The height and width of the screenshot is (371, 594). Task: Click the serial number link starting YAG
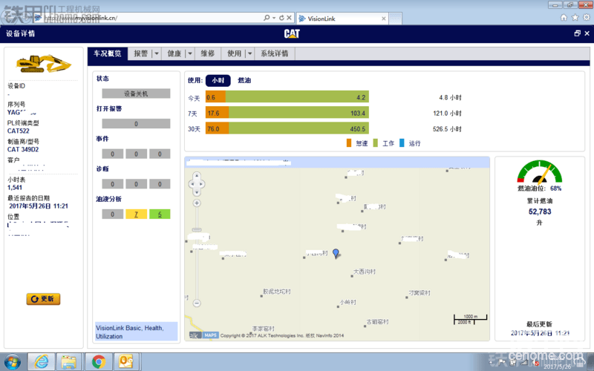coord(22,113)
